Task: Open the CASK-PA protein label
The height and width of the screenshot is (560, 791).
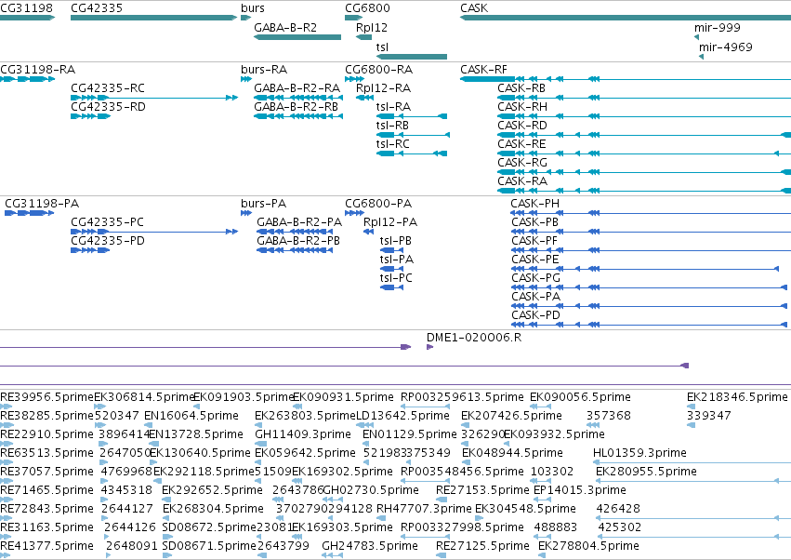Action: pyautogui.click(x=535, y=297)
